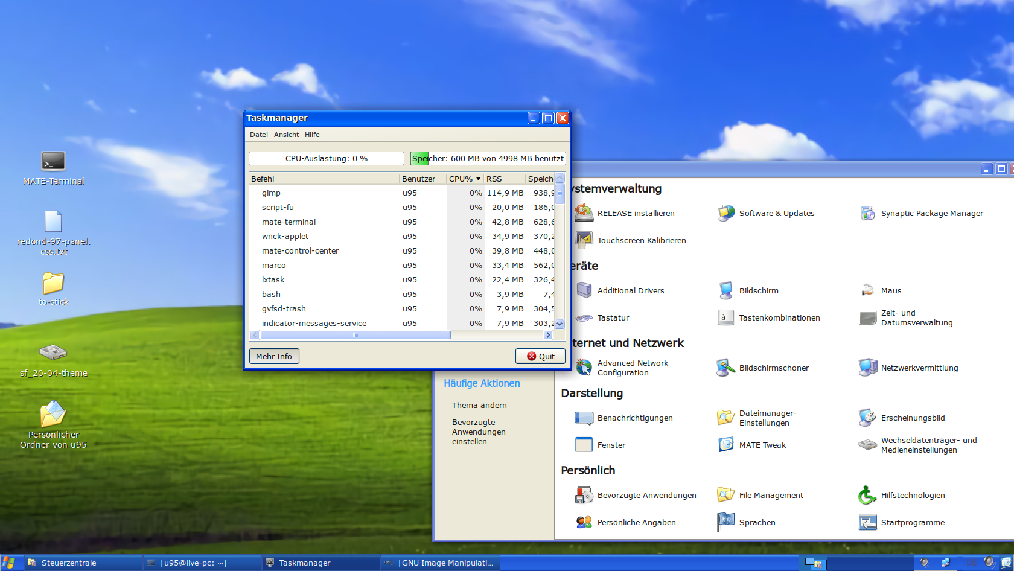Select redond-97-panel.css.txt file on desktop
The image size is (1014, 571).
point(53,222)
